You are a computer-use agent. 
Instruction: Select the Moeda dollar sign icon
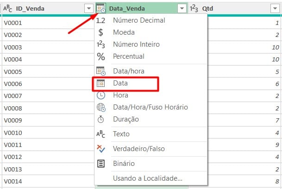100,32
